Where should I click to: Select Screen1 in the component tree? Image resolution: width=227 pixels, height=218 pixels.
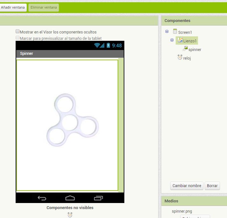click(185, 32)
